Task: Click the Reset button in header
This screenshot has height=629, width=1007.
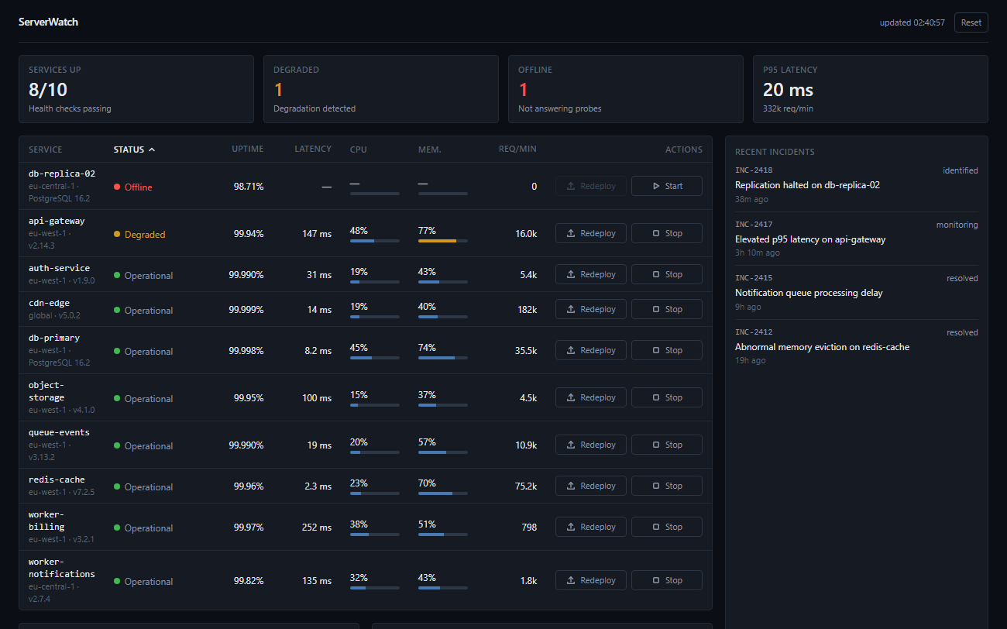Action: 971,22
